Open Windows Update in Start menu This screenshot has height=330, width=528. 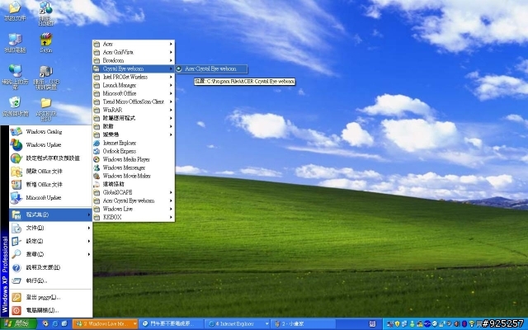pos(50,145)
